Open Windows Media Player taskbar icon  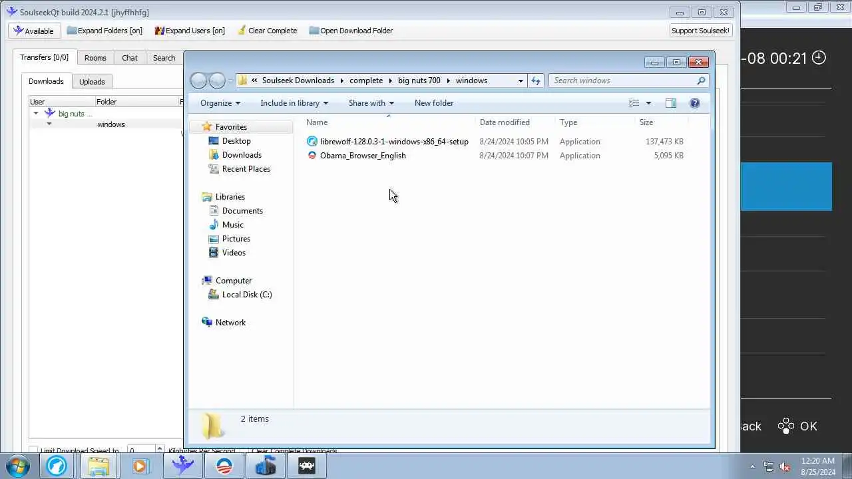pos(140,466)
